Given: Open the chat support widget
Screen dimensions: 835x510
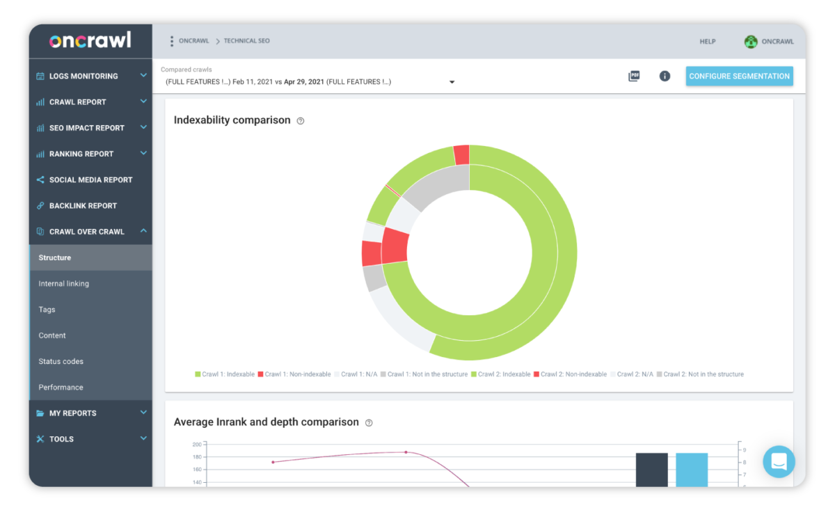Looking at the screenshot, I should pyautogui.click(x=779, y=461).
